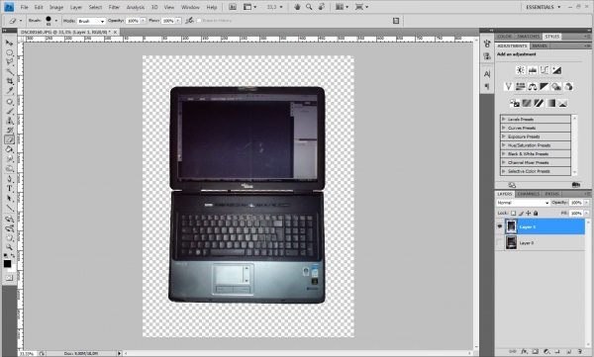Viewport: 594px width, 357px height.
Task: Select the Magic Wand tool
Action: click(9, 71)
